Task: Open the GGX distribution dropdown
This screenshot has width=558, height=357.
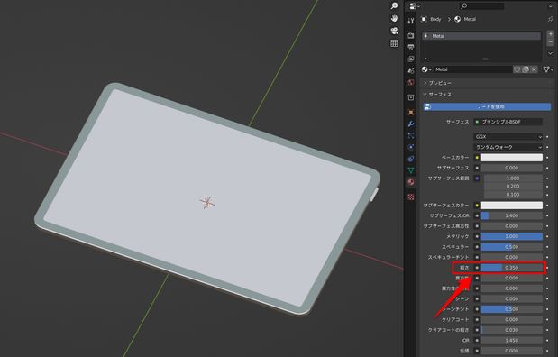Action: (x=508, y=137)
